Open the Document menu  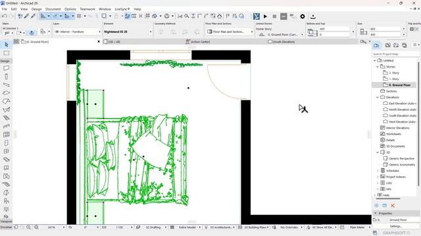pos(53,9)
